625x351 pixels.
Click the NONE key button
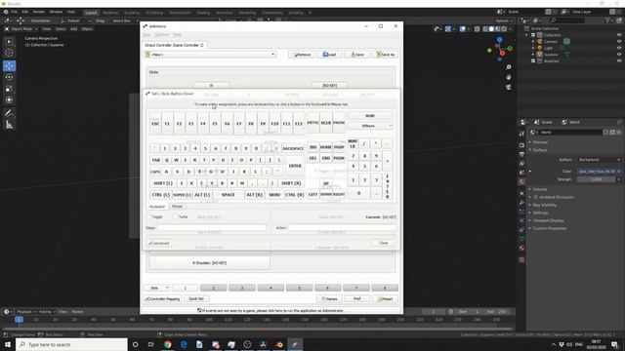[x=370, y=116]
